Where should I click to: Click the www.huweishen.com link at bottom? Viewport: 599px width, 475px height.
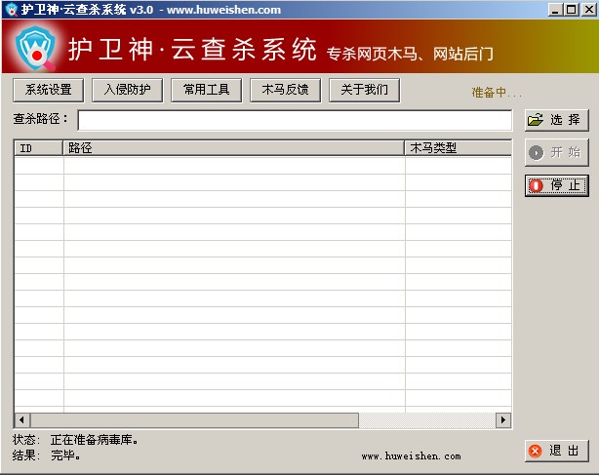click(x=411, y=455)
